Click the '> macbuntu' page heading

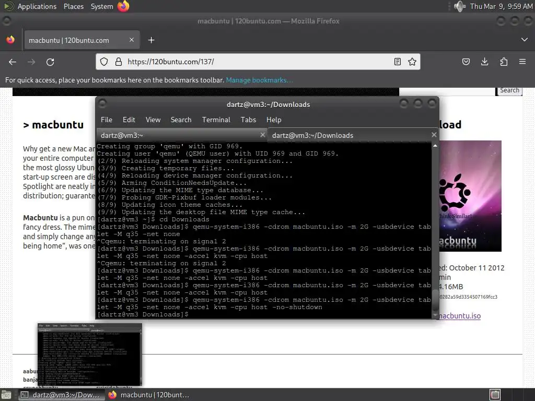(53, 125)
